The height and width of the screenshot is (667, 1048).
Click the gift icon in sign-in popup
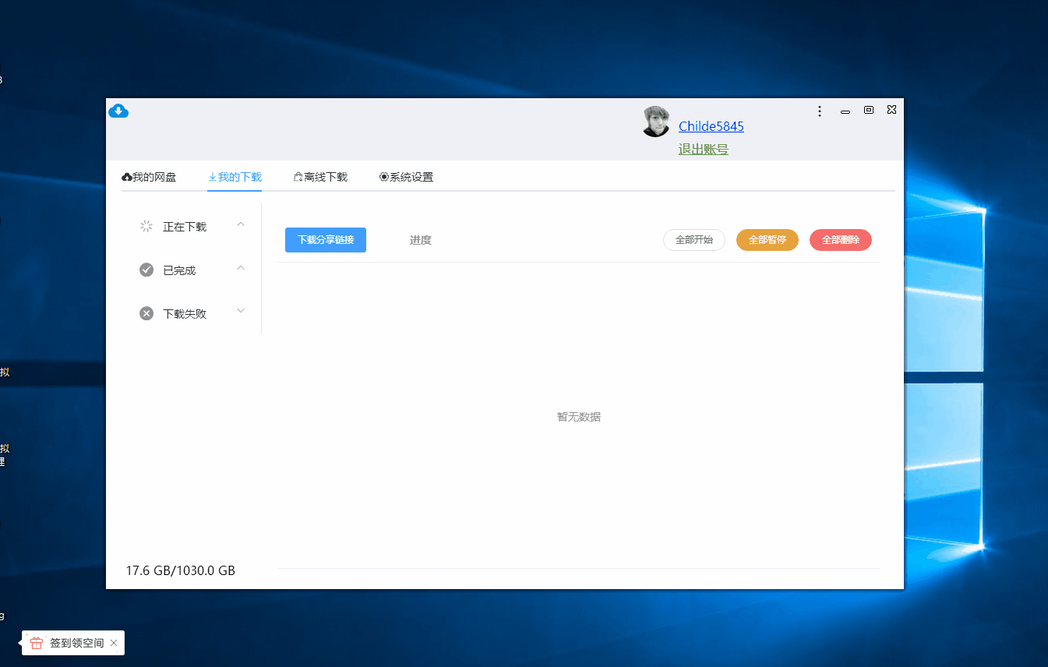[37, 643]
